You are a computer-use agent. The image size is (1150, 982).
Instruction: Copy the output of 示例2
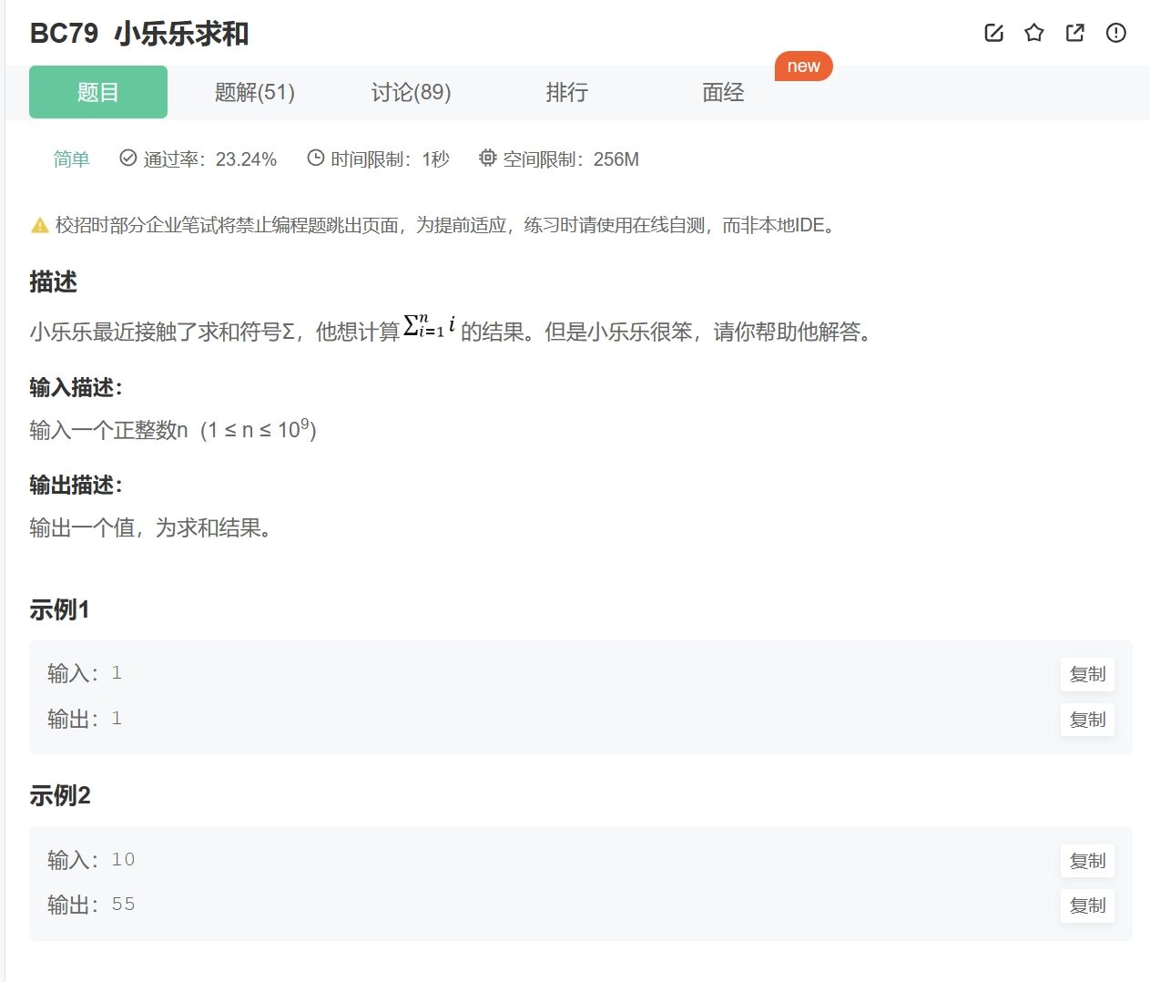pos(1087,905)
